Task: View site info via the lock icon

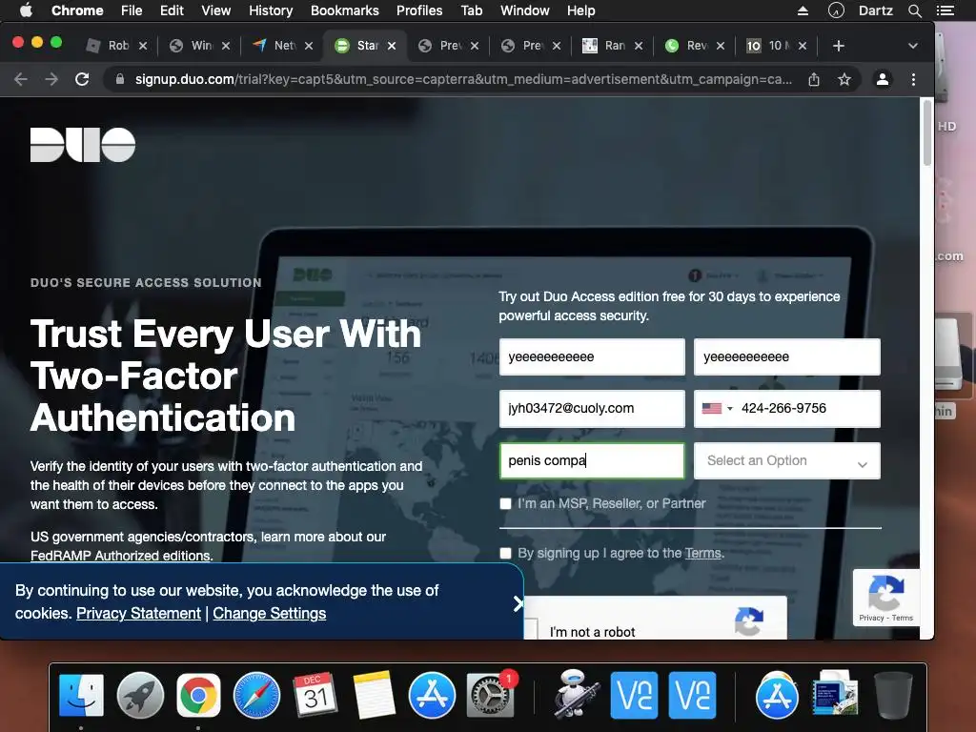Action: (x=120, y=80)
